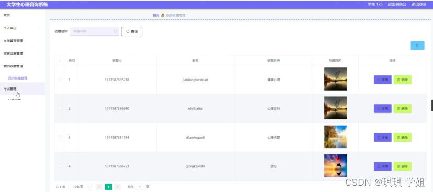Click the blue batch delete trash icon button
The image size is (433, 192).
417,46
